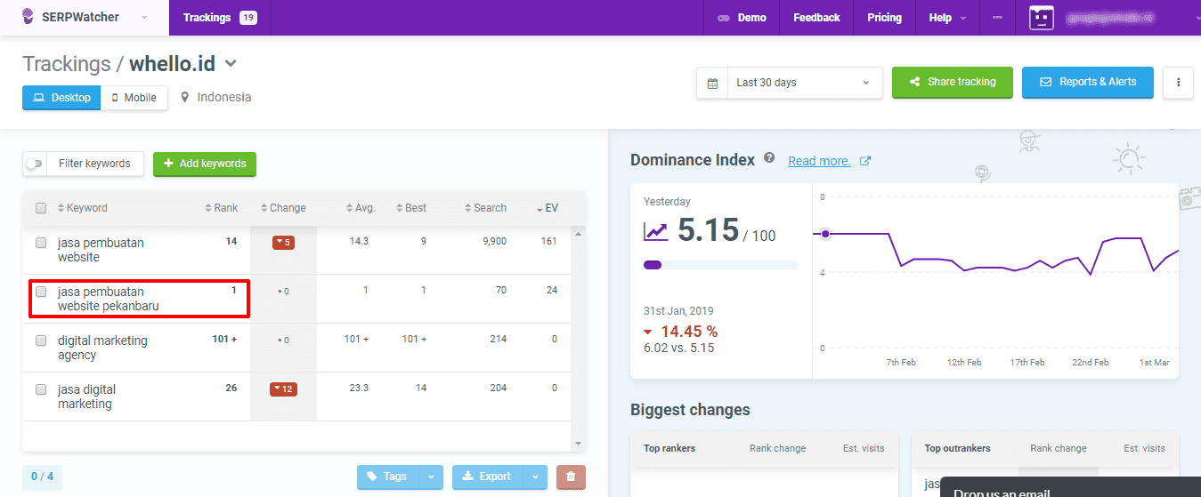Click the ellipsis icon in top navigation
Image resolution: width=1201 pixels, height=497 pixels.
[997, 18]
